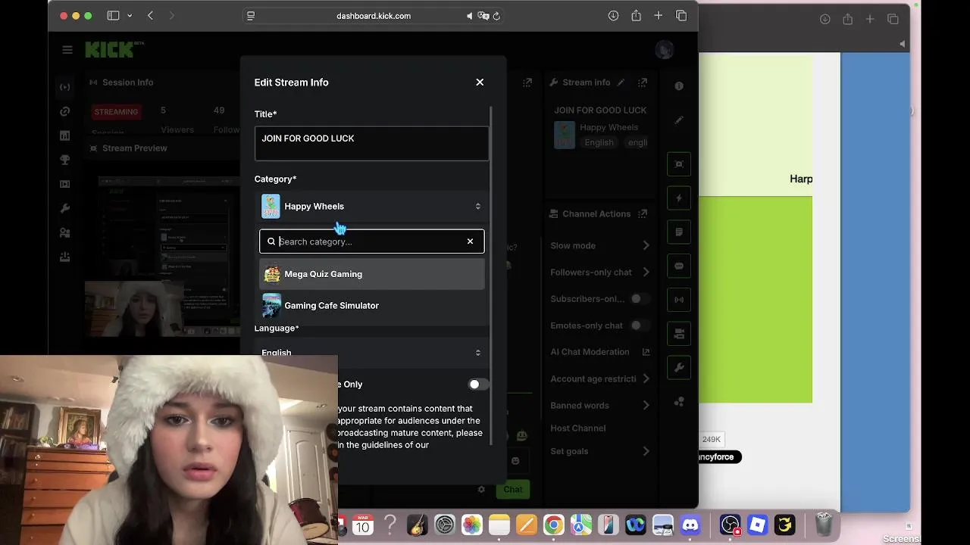Reload the Kick dashboard page
The image size is (970, 545).
click(496, 16)
